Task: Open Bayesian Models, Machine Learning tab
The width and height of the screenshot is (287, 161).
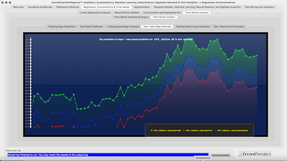Action: click(x=197, y=7)
